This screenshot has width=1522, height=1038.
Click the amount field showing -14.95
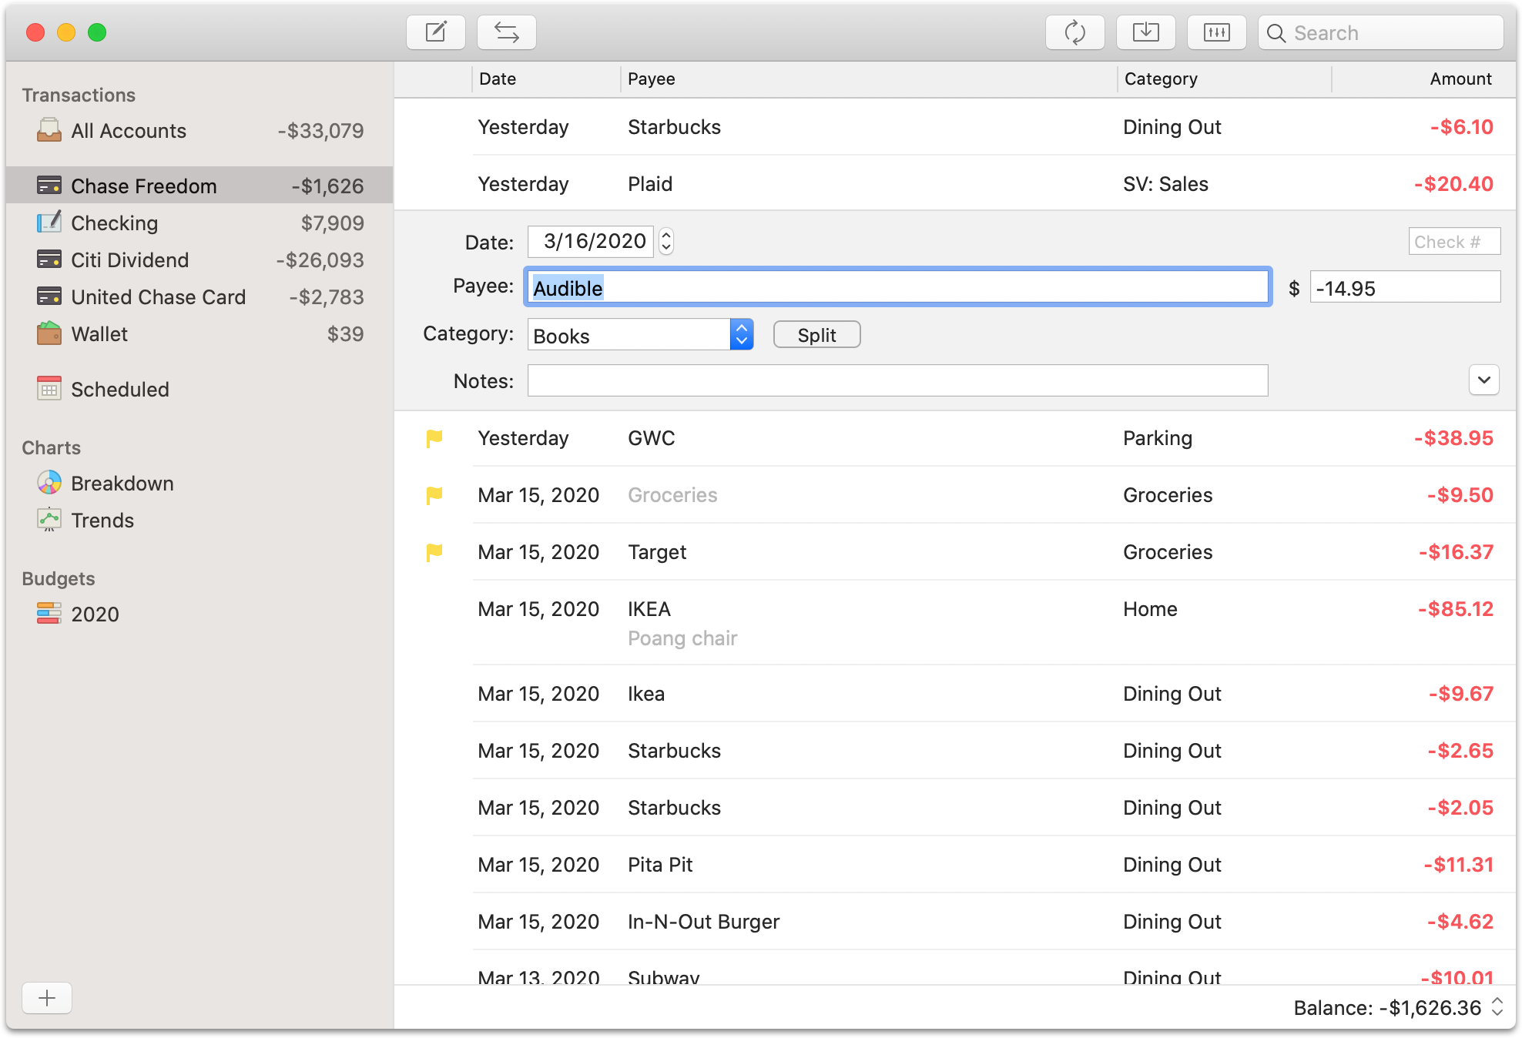tap(1405, 287)
